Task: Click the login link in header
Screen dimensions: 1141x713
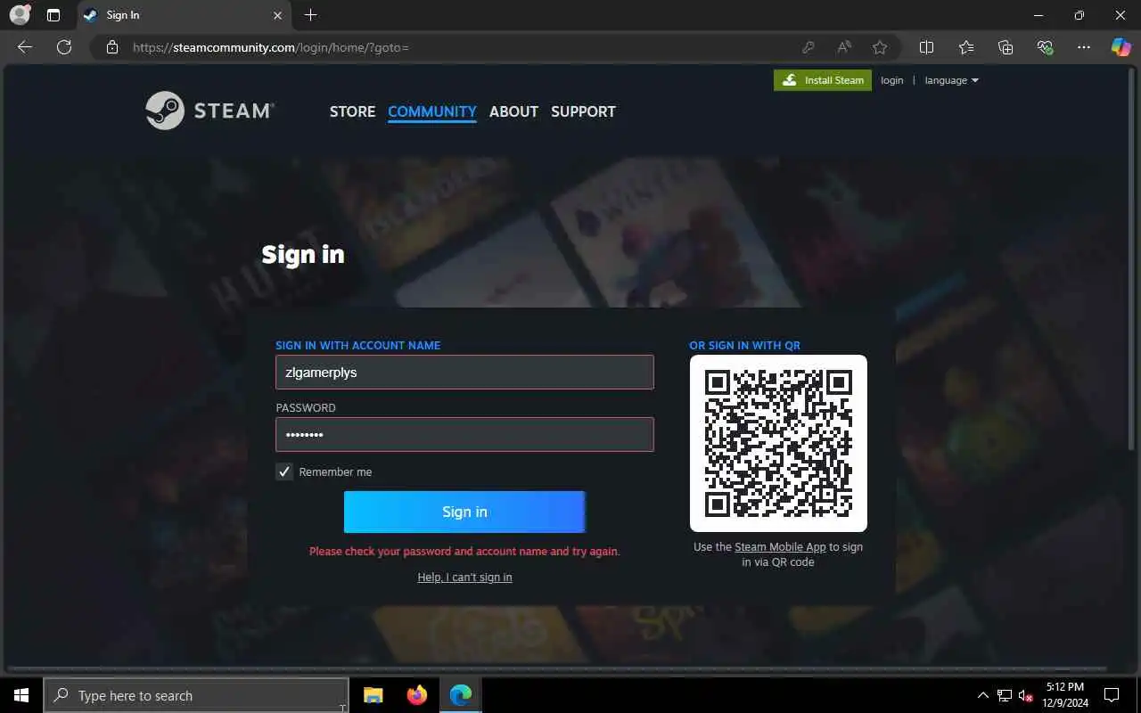Action: pyautogui.click(x=892, y=80)
